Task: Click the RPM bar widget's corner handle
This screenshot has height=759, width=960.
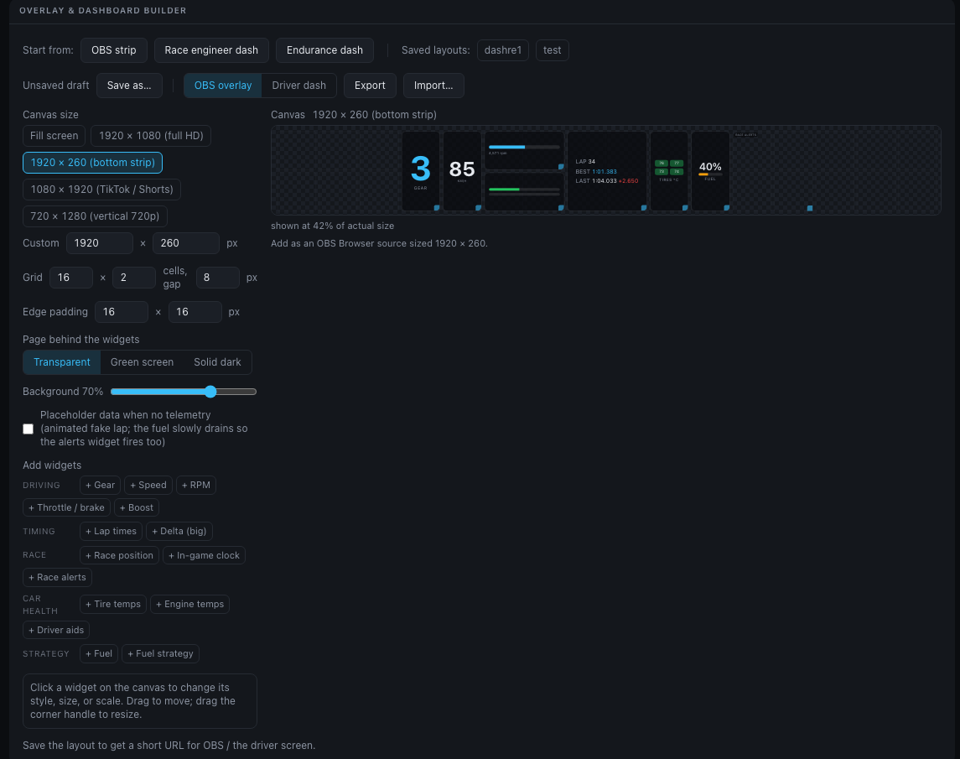Action: (561, 167)
